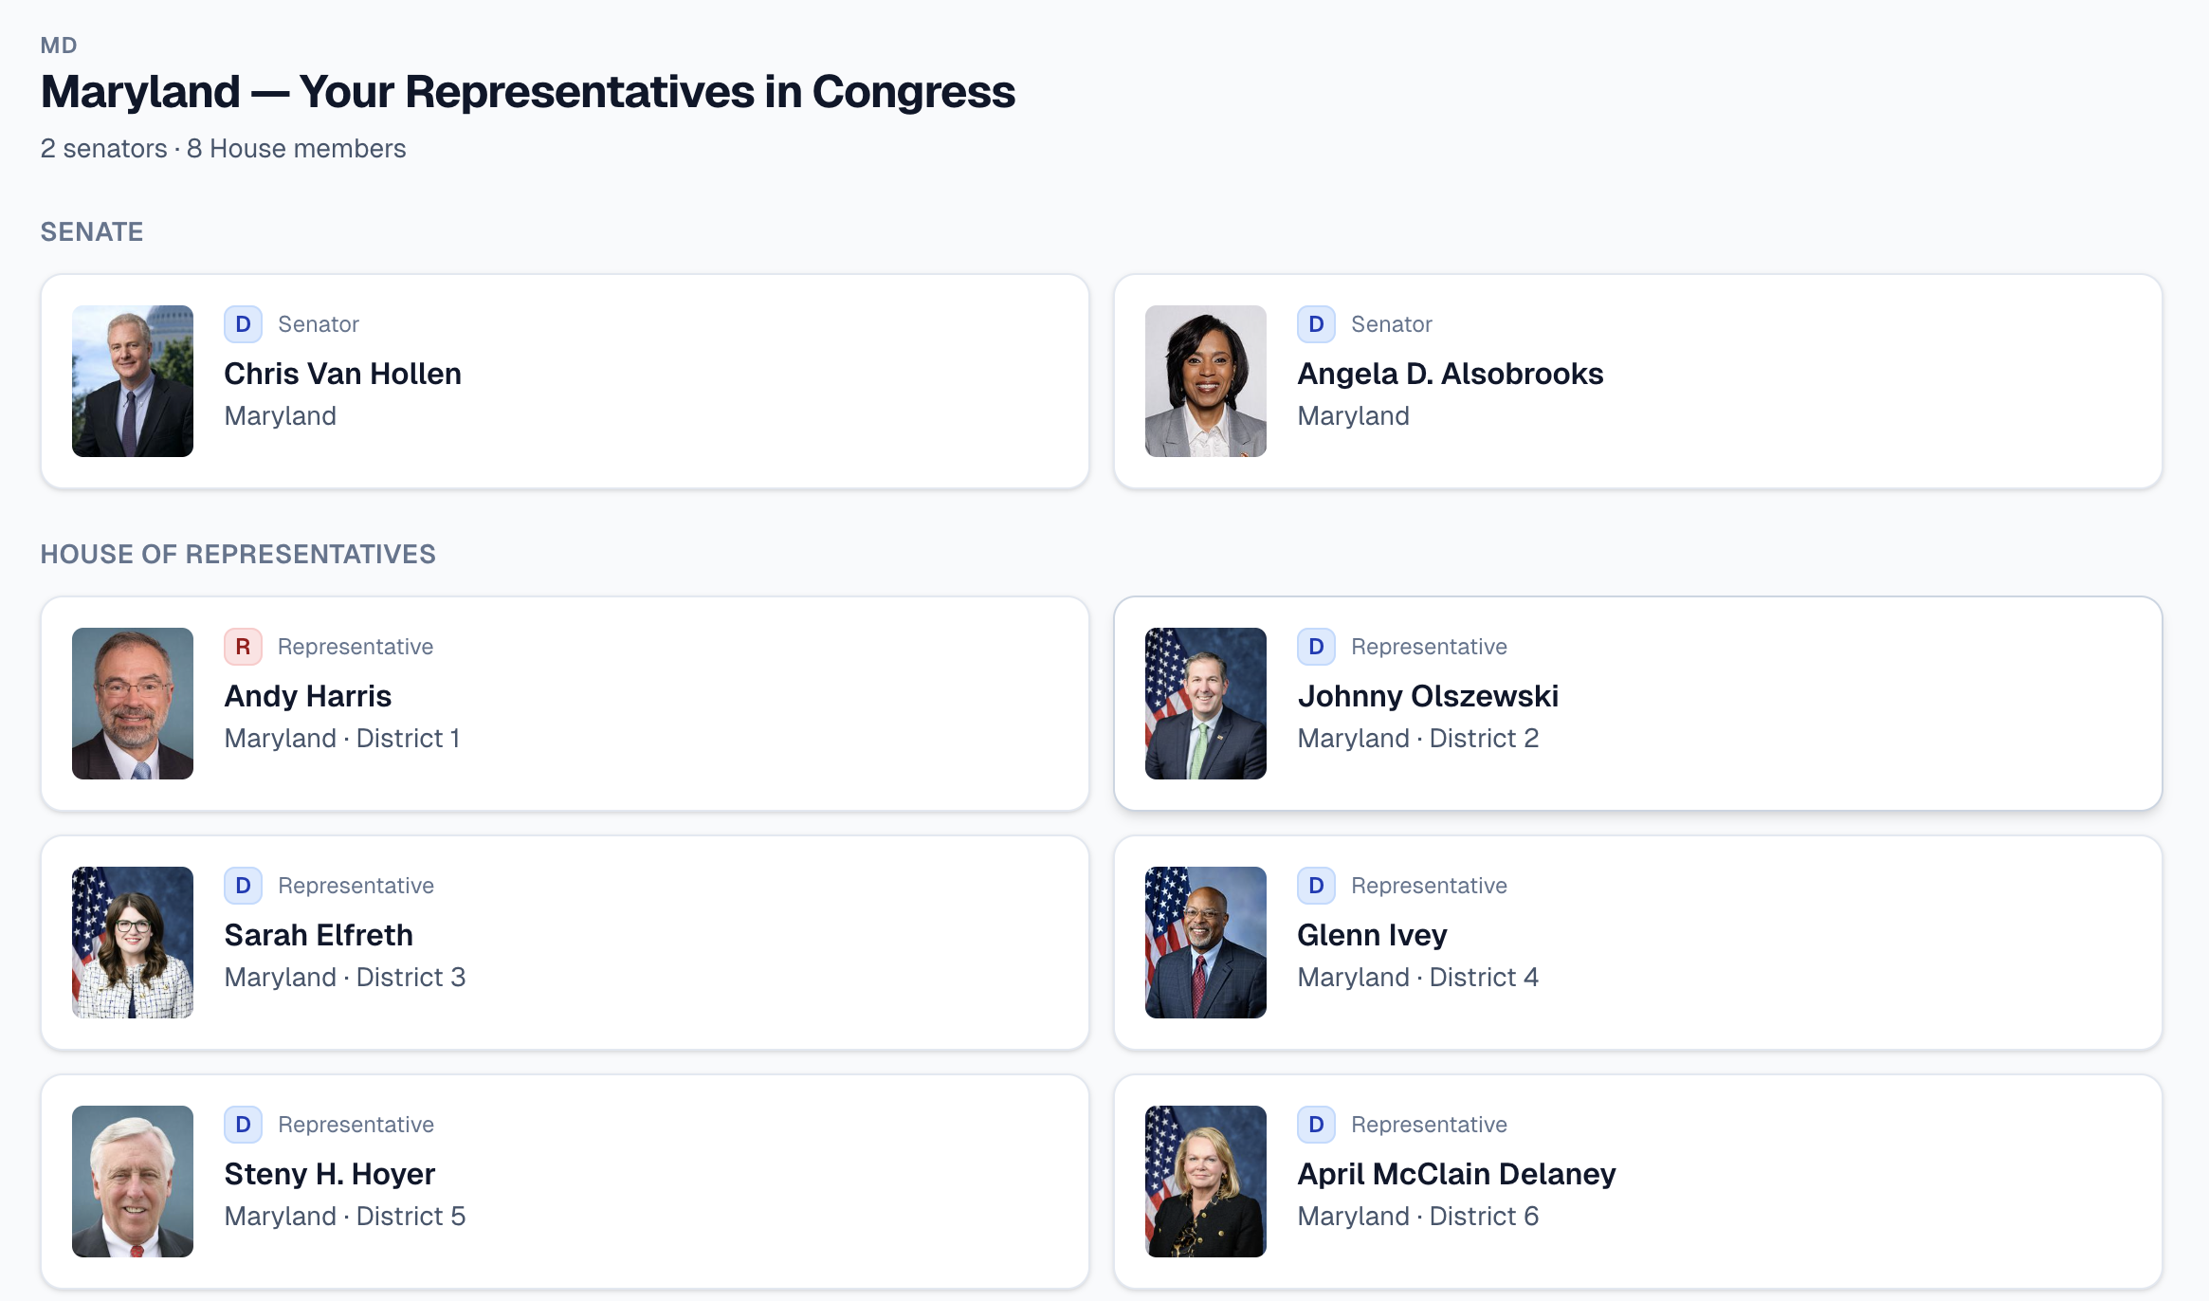Click the Chris Van Hollen name link
Screen dimensions: 2209x1301
(342, 374)
